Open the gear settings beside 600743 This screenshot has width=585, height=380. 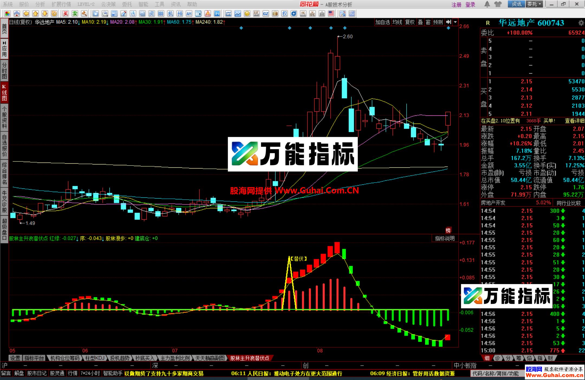coord(581,23)
